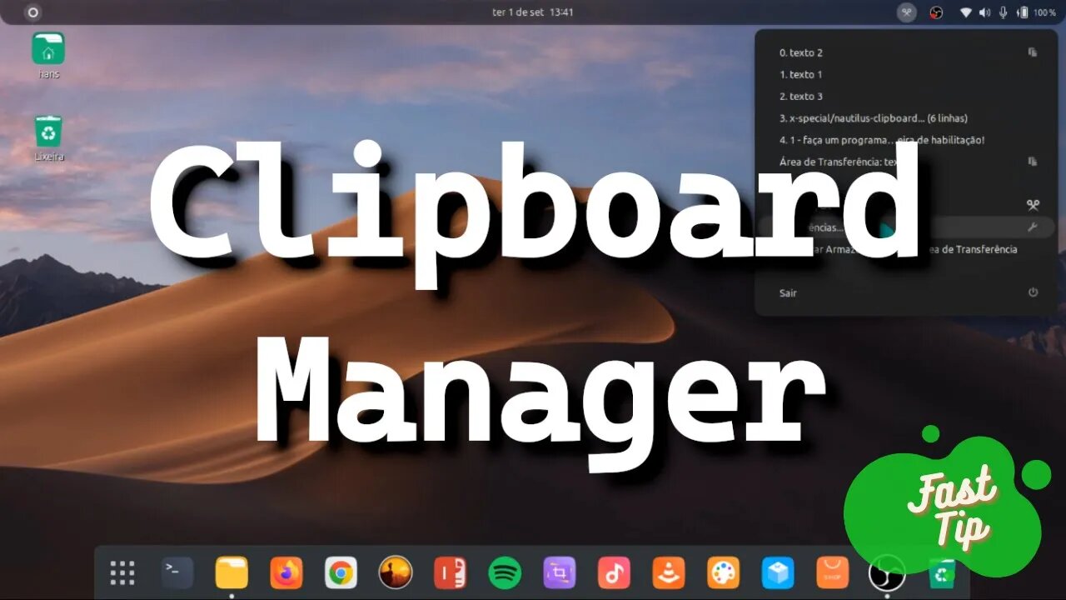Image resolution: width=1066 pixels, height=600 pixels.
Task: Click the power icon next to Sair
Action: [1033, 292]
